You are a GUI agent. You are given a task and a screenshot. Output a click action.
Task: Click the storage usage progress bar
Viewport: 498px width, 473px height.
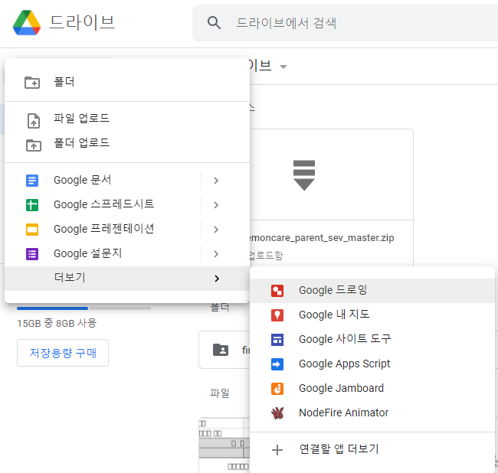(x=84, y=308)
